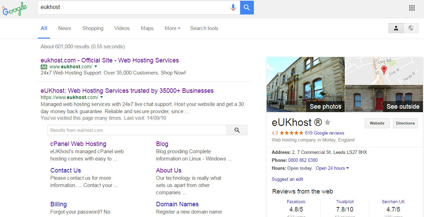The image size is (424, 217).
Task: Open the Serchen UK reviews link
Action: pyautogui.click(x=393, y=202)
